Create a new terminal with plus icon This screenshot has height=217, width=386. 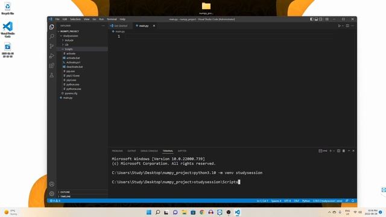331,151
